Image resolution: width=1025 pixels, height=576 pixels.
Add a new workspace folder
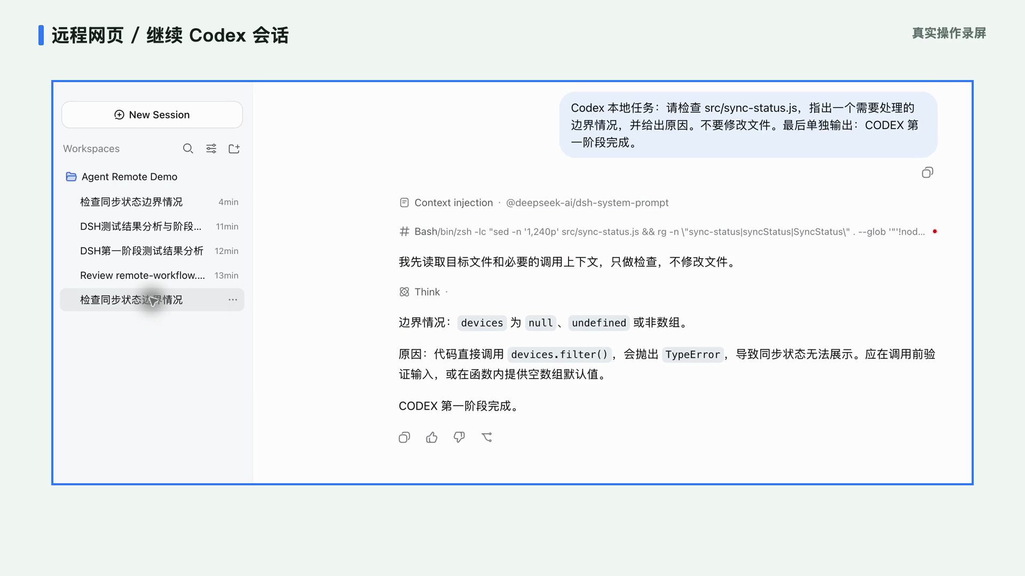tap(234, 149)
